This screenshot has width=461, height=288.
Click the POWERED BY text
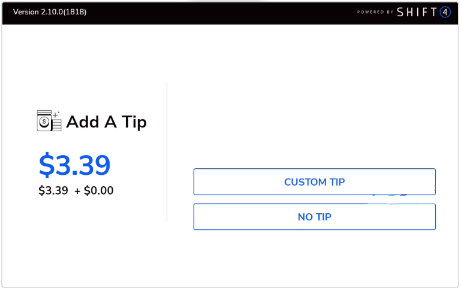[x=375, y=13]
